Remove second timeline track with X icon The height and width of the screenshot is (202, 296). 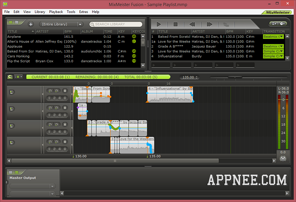65,107
